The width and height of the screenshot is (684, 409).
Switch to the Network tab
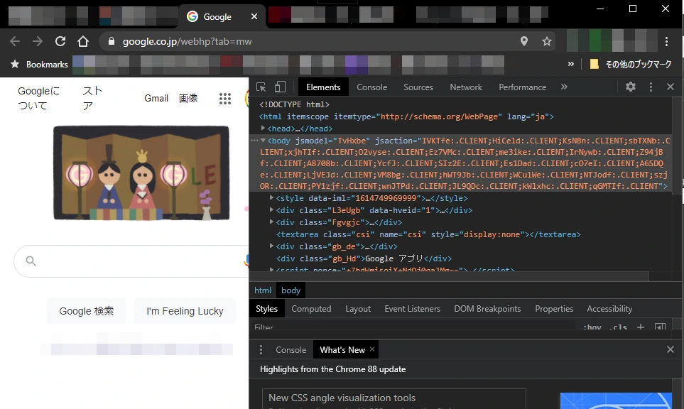(x=466, y=87)
